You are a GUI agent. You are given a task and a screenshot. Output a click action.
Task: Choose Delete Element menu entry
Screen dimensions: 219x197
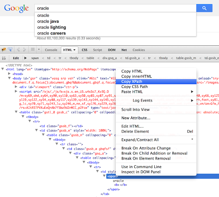(x=156, y=132)
